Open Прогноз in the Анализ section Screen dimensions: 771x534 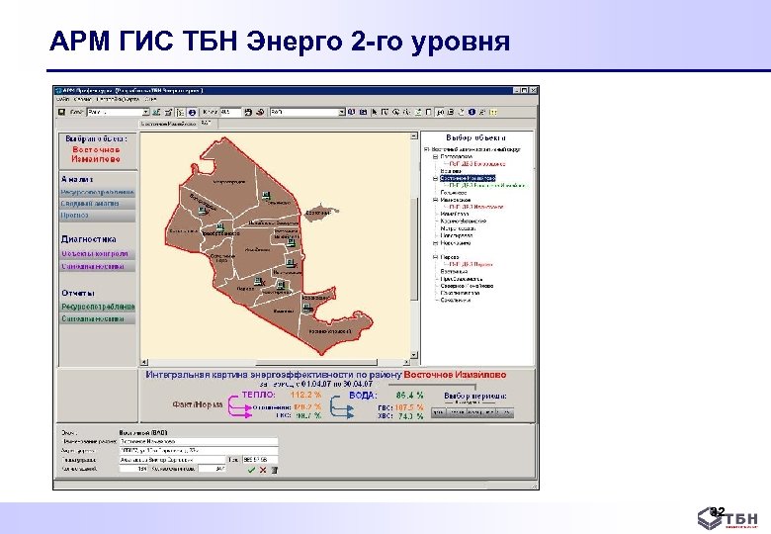(x=97, y=216)
